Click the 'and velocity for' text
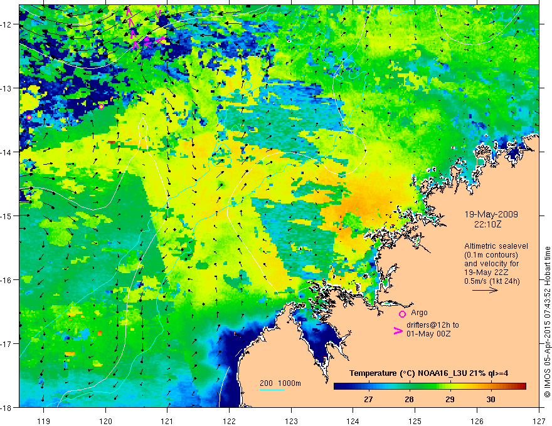 tap(491, 264)
